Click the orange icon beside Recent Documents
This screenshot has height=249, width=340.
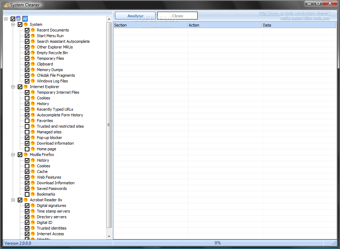pyautogui.click(x=33, y=30)
